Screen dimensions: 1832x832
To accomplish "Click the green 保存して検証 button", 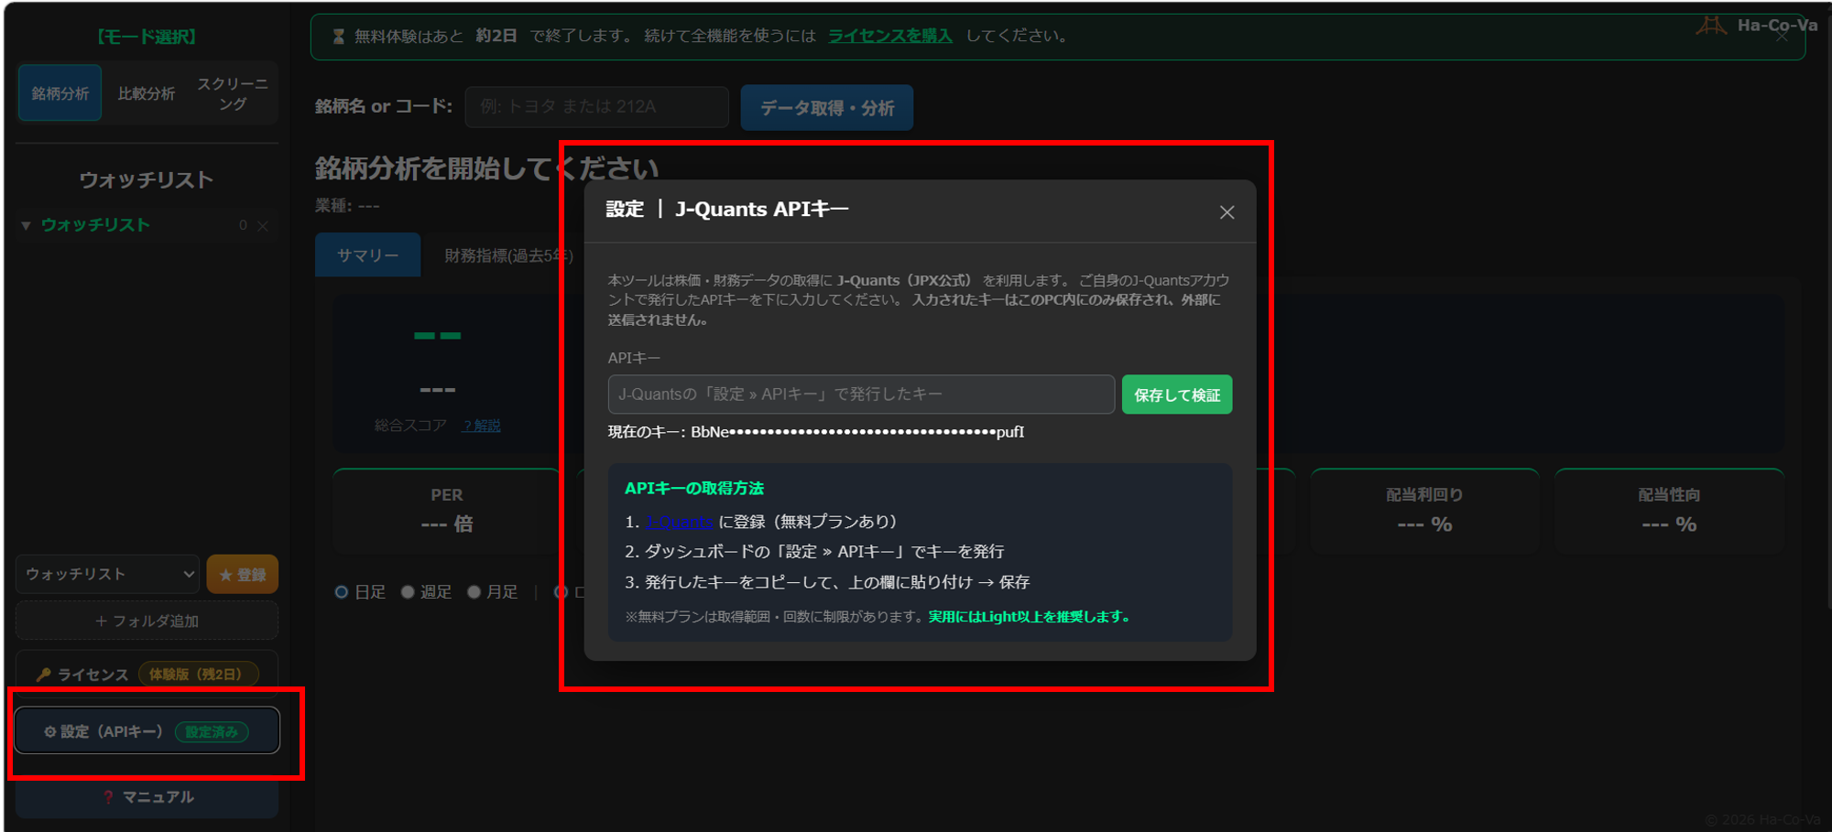I will tap(1177, 394).
